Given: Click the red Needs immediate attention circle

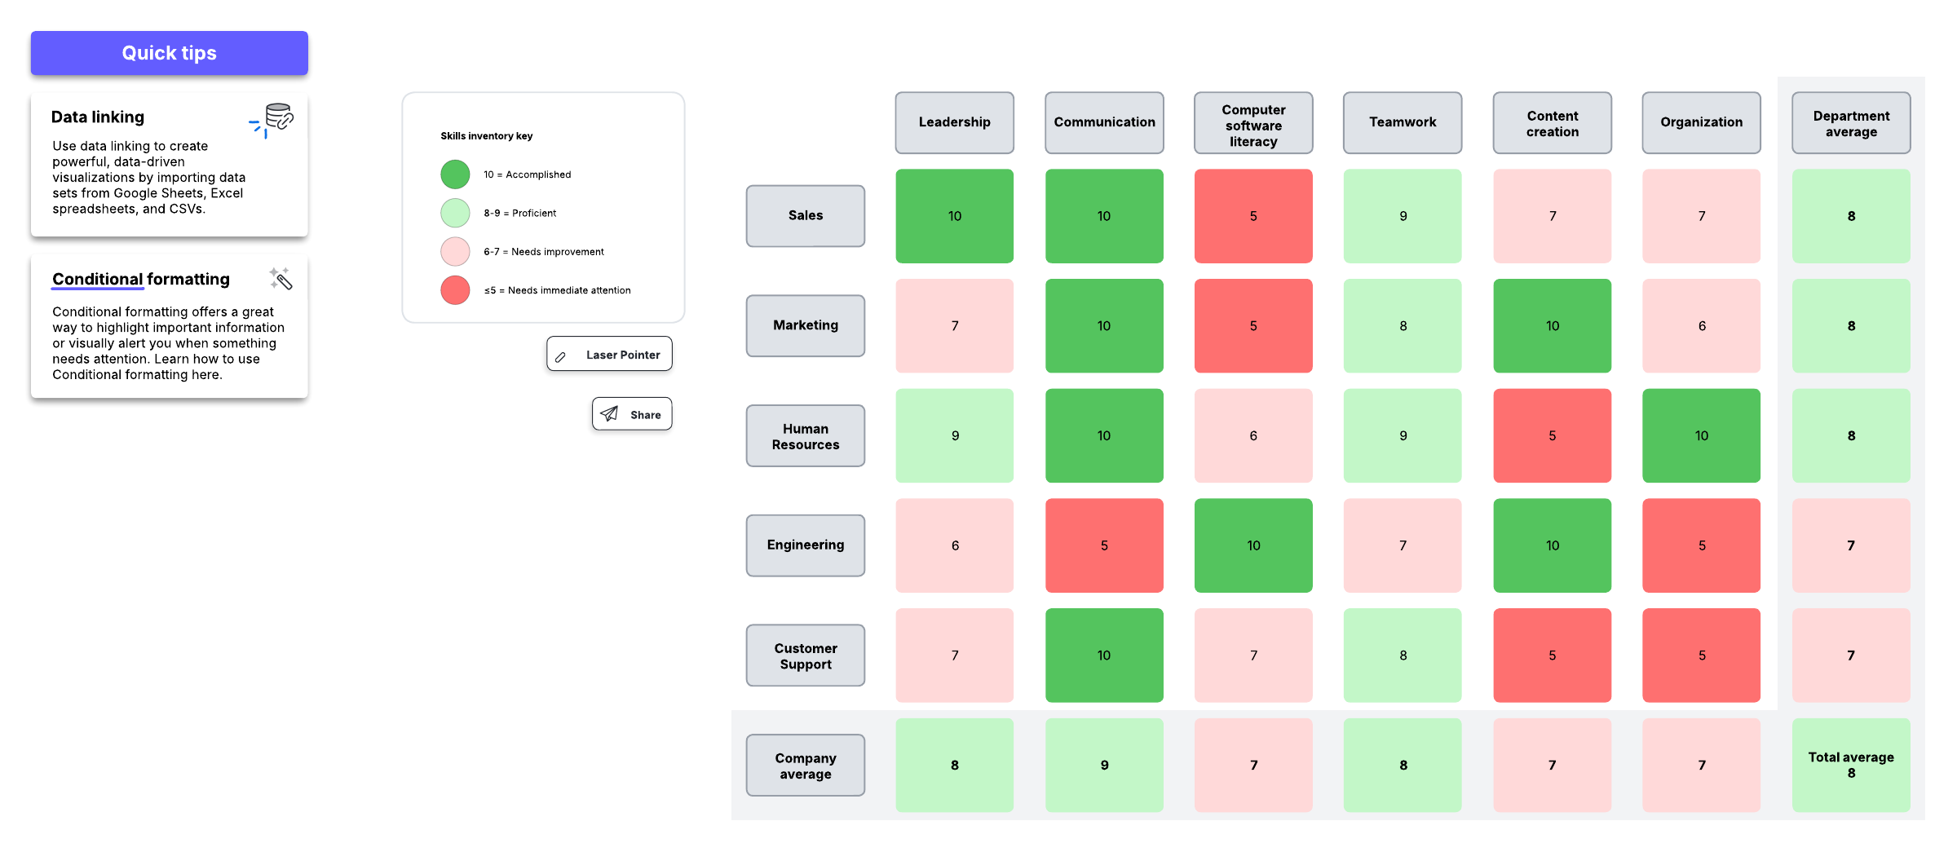Looking at the screenshot, I should point(455,290).
